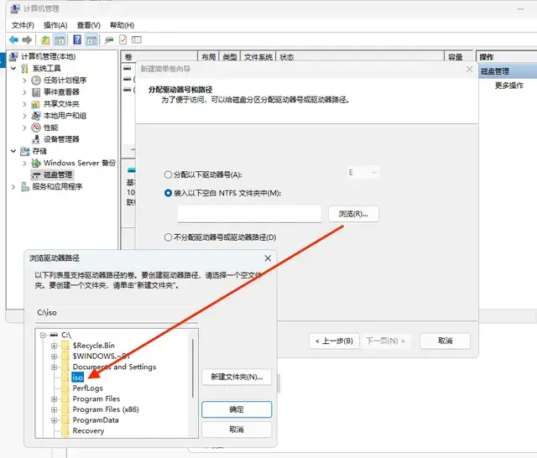
Task: Click the Back (上一步) wizard button
Action: [x=334, y=341]
